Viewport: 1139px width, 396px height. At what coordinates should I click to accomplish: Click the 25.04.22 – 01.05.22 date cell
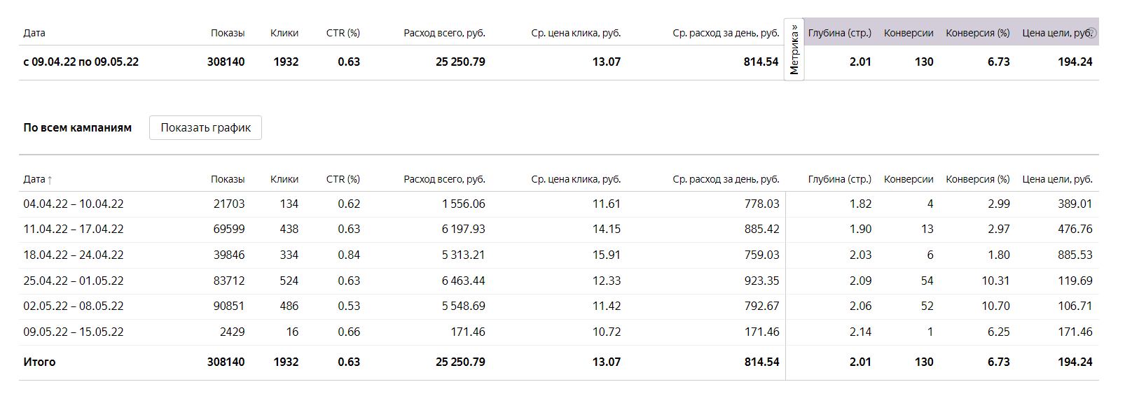[74, 281]
